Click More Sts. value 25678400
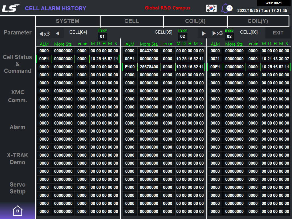Image resolution: width=292 pixels, height=219 pixels. (149, 67)
